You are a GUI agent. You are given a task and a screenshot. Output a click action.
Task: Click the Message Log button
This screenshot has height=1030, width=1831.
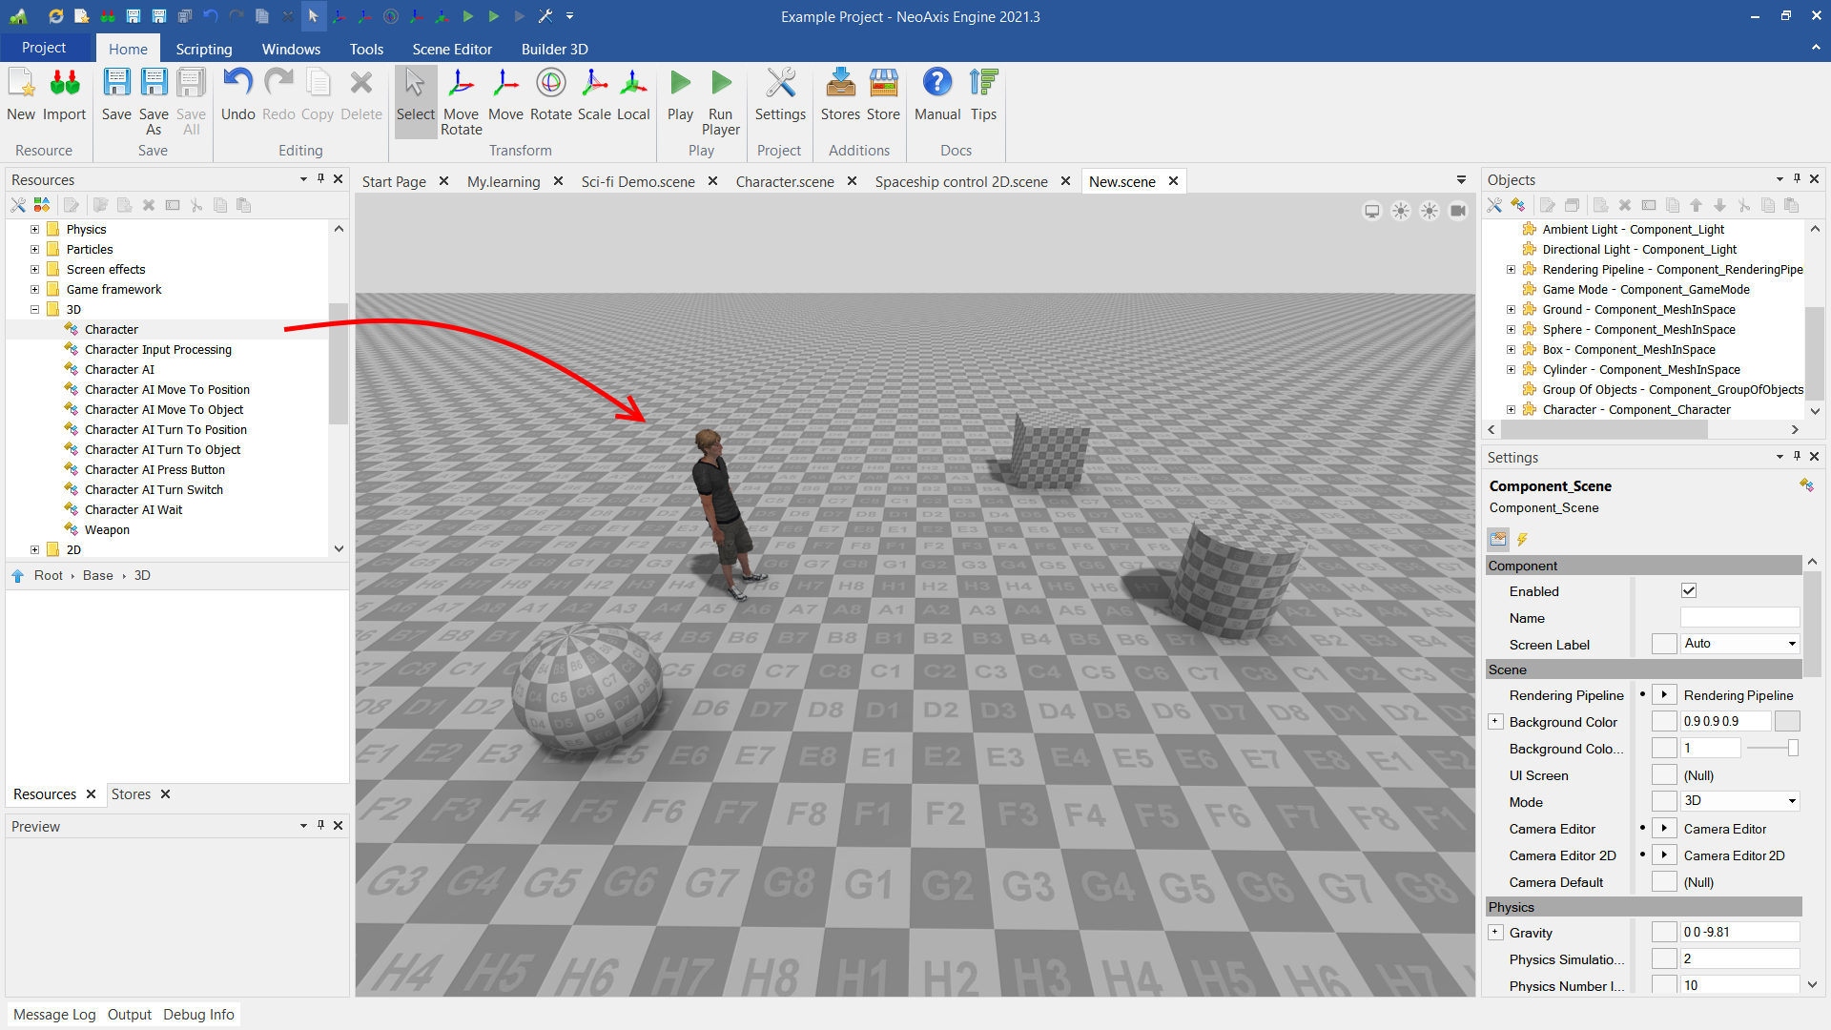[x=54, y=1015]
